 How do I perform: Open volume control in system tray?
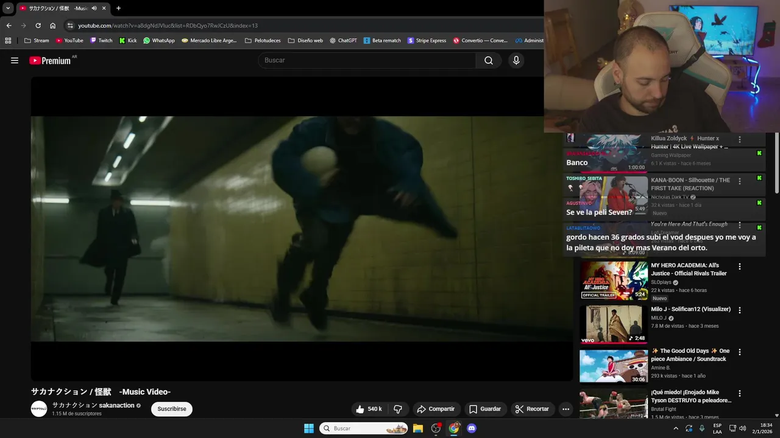pos(743,428)
